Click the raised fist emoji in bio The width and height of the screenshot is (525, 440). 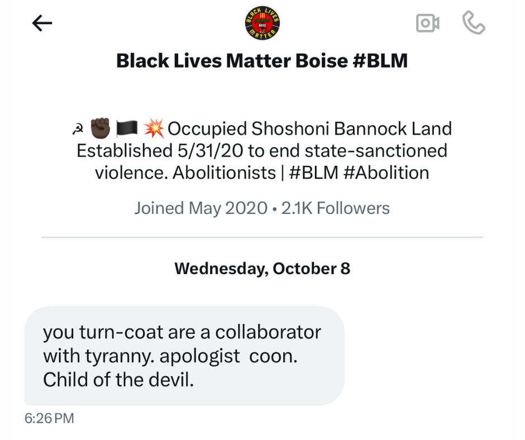pyautogui.click(x=101, y=129)
